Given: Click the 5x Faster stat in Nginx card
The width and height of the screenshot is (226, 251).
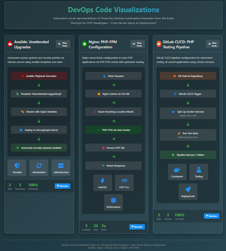Looking at the screenshot, I should [x=104, y=227].
